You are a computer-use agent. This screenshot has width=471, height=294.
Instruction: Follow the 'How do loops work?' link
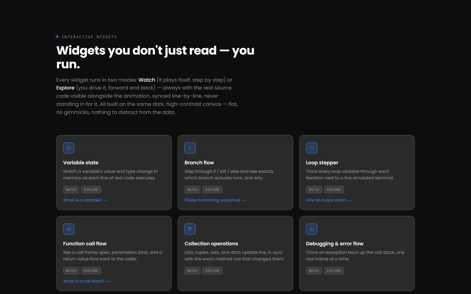[x=329, y=200]
